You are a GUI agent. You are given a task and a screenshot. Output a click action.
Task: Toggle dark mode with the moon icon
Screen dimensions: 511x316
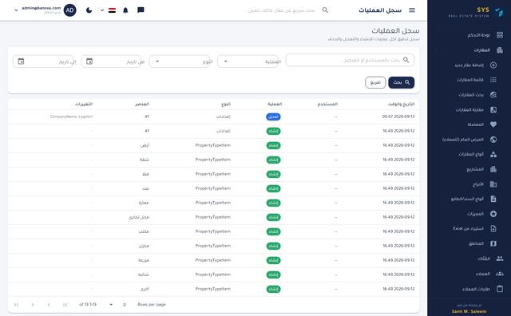89,10
